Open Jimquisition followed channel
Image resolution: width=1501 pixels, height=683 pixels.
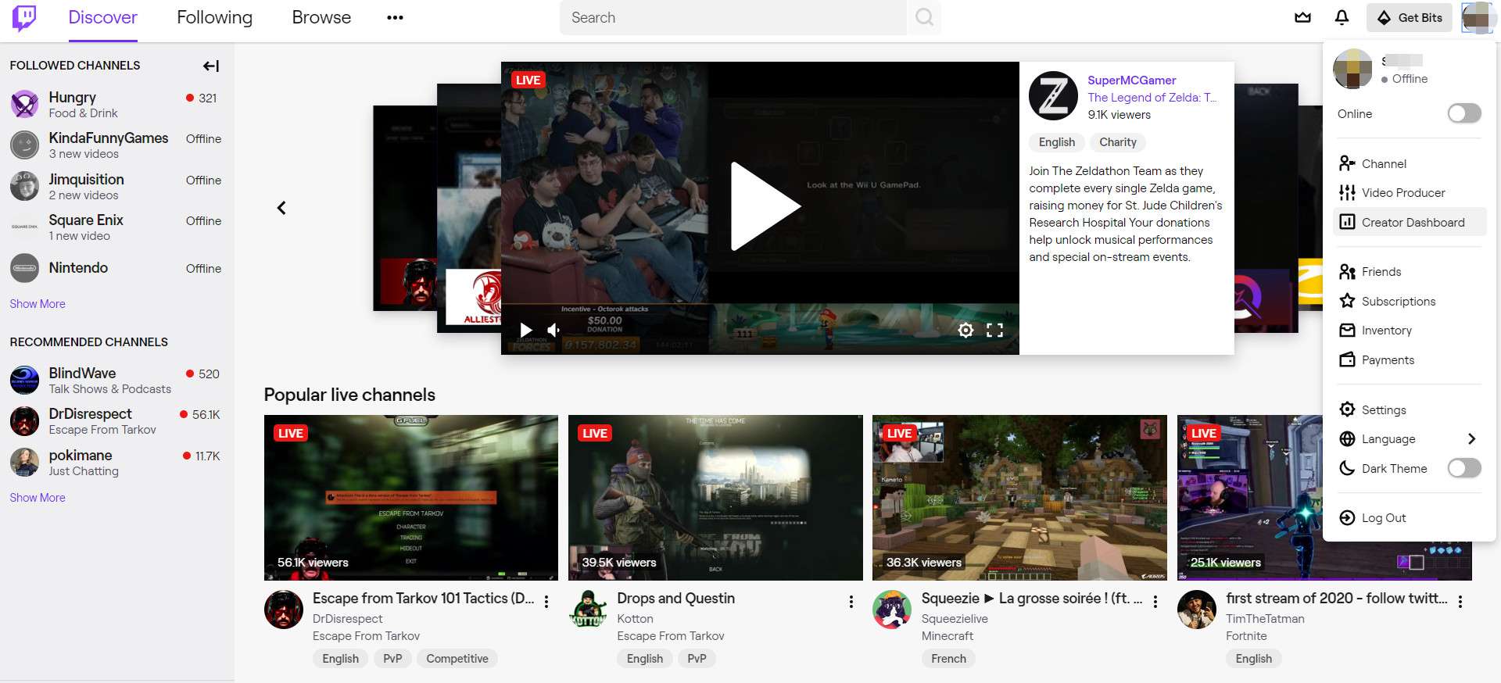point(116,187)
